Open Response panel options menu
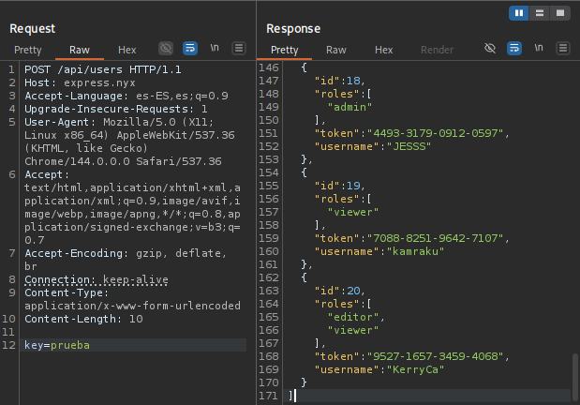The width and height of the screenshot is (580, 405). click(x=562, y=48)
